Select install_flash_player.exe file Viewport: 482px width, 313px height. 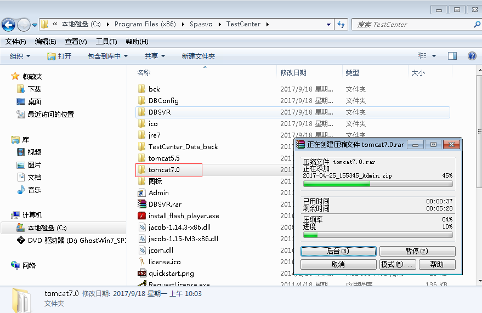coord(183,216)
